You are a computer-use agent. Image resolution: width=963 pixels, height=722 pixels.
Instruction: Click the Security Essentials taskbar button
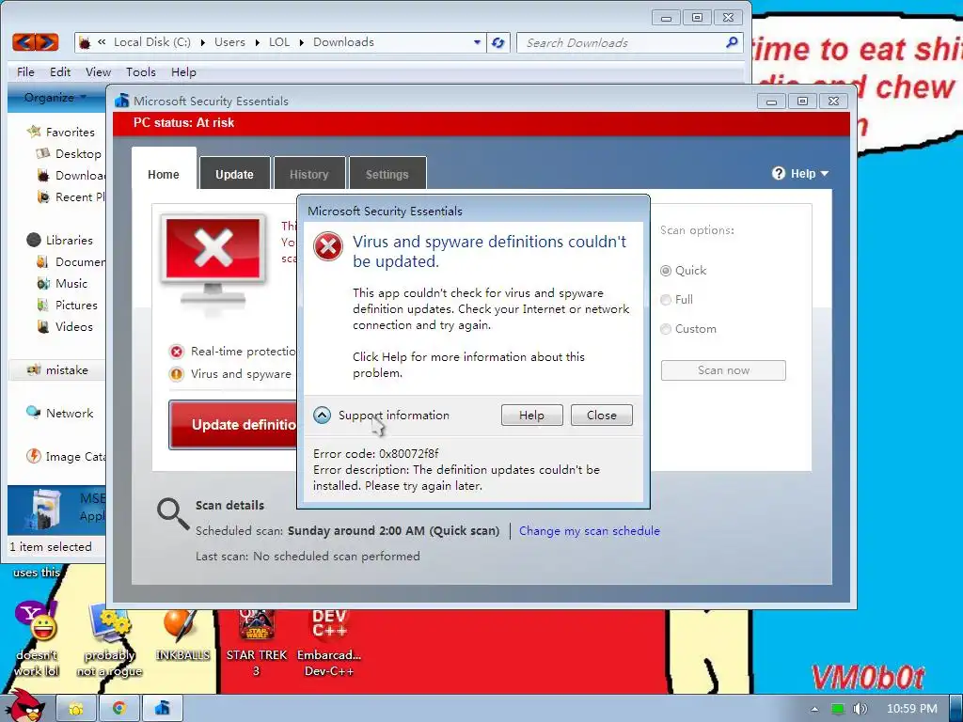pos(162,709)
